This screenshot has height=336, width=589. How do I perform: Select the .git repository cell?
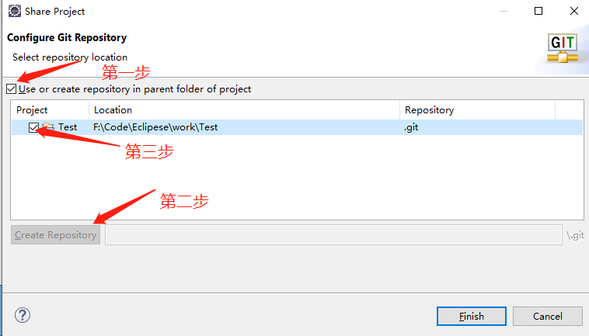[x=411, y=127]
